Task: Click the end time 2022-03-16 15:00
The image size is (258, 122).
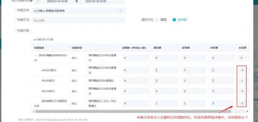Action: click(96, 1)
